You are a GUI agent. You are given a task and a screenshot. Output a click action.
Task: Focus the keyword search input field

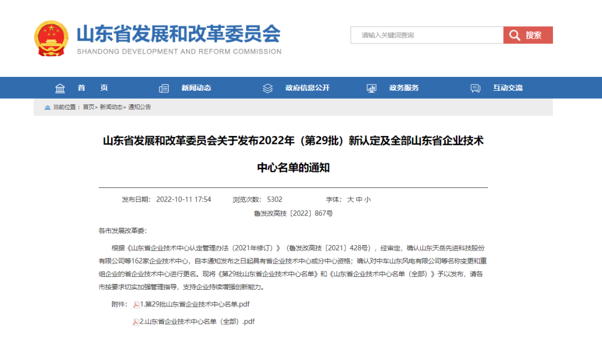(427, 35)
